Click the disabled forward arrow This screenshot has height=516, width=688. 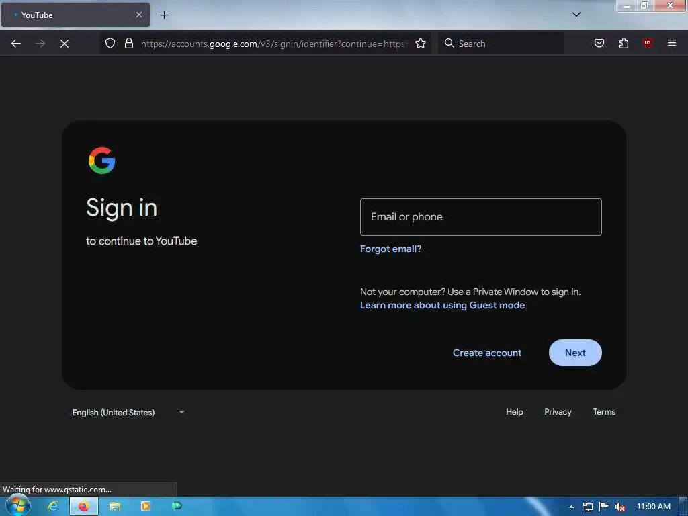pos(40,44)
